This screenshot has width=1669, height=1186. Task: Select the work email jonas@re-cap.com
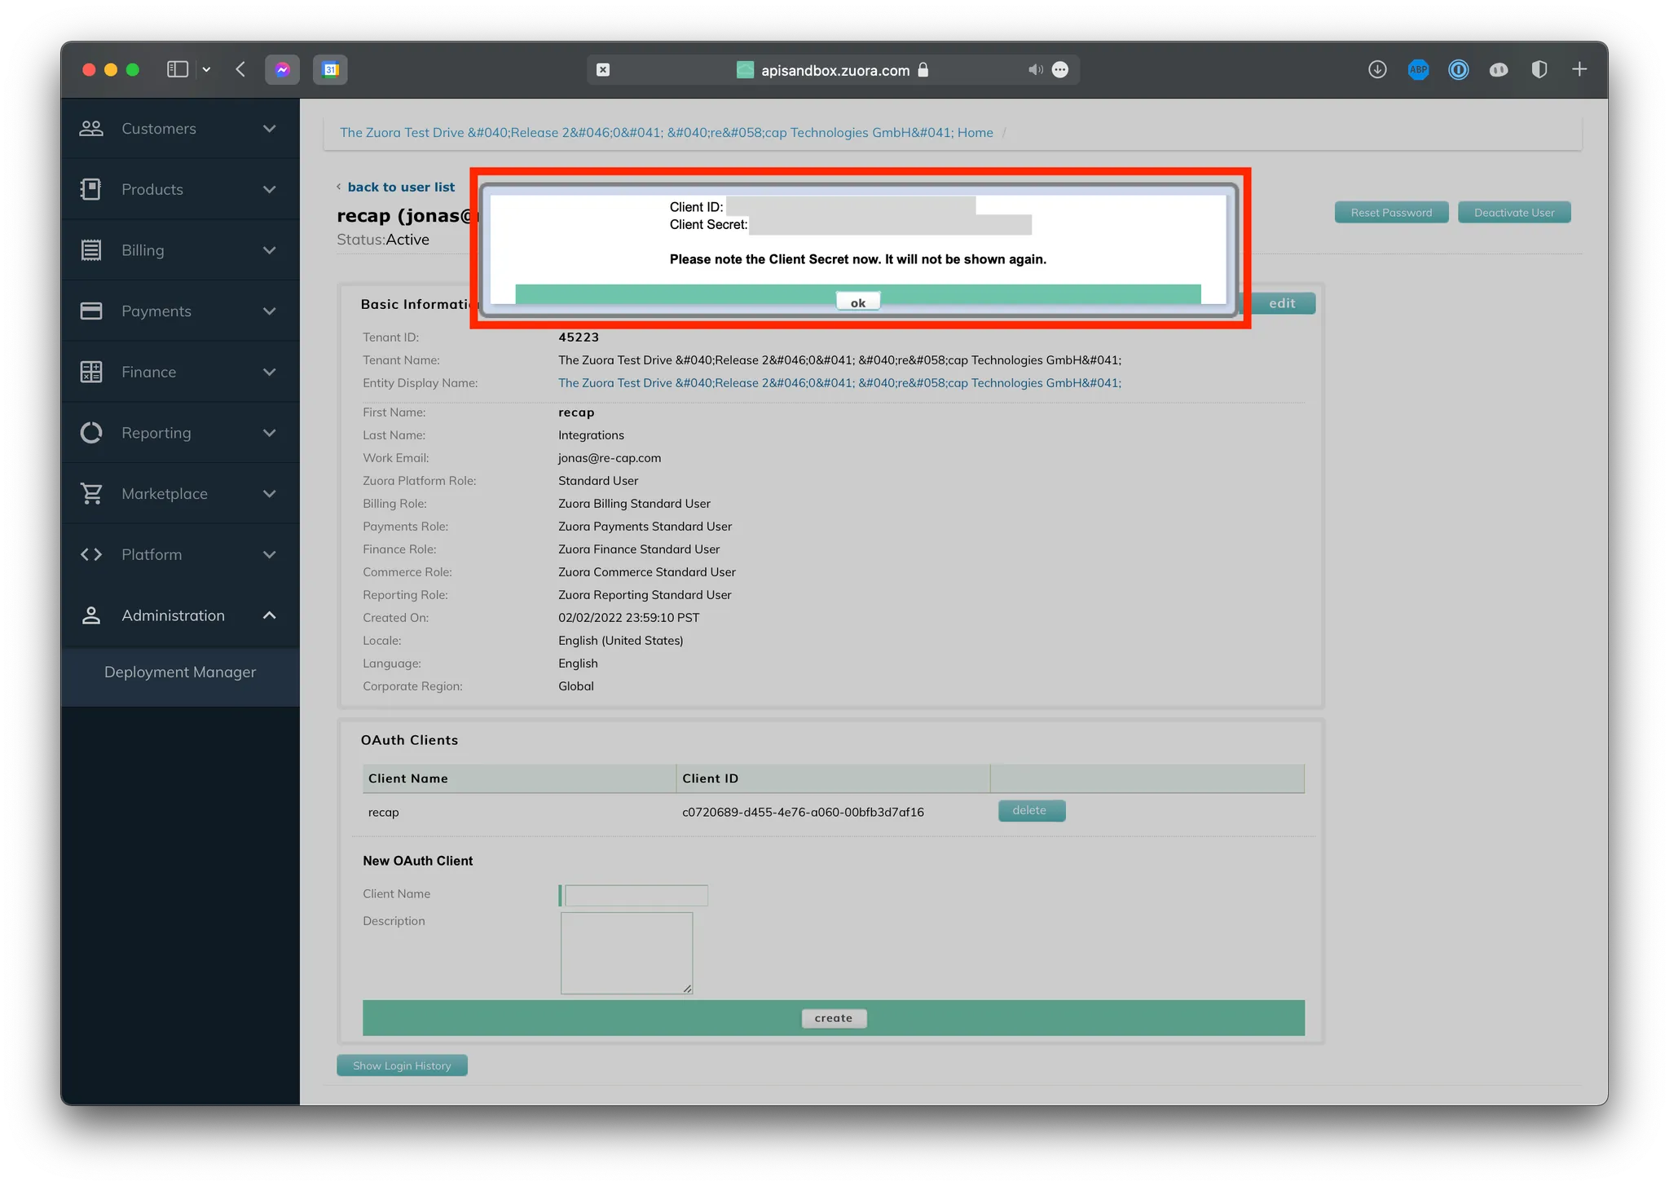coord(610,458)
